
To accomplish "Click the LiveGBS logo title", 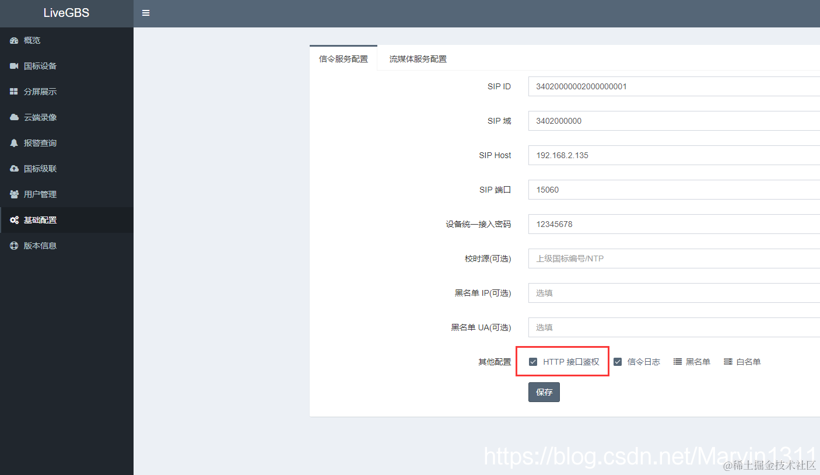I will [66, 13].
